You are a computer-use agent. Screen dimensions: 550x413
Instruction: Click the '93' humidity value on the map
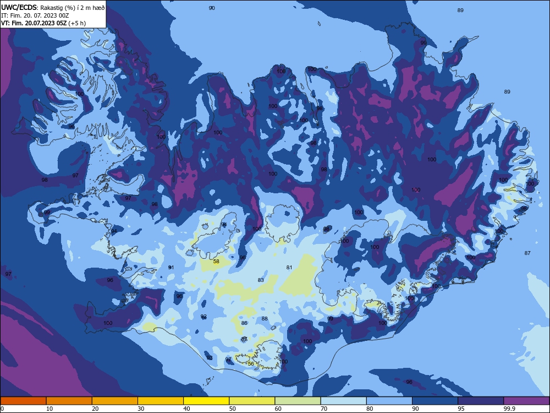tap(210, 358)
